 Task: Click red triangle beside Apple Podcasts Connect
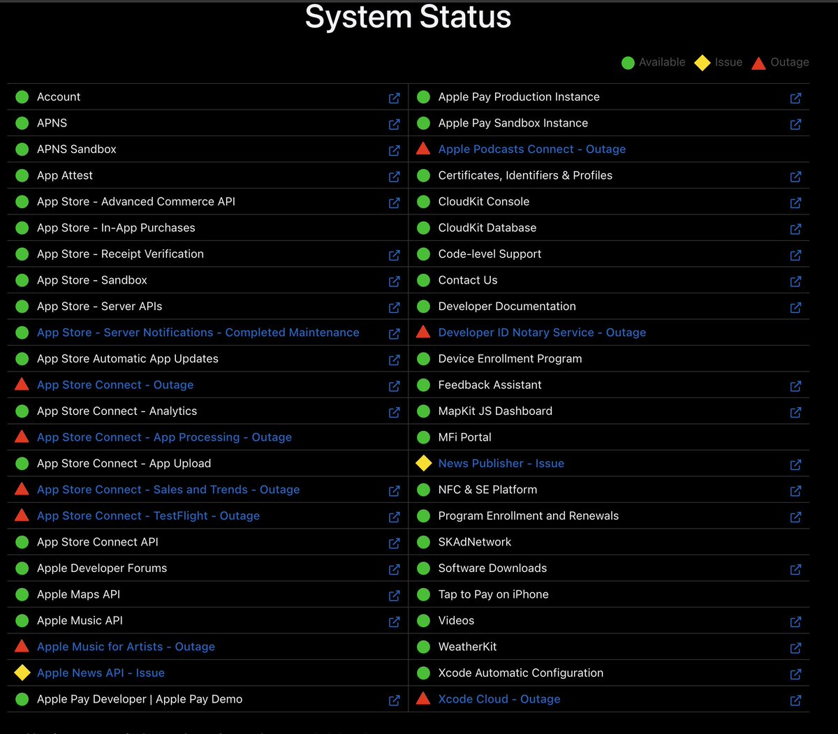click(x=423, y=148)
